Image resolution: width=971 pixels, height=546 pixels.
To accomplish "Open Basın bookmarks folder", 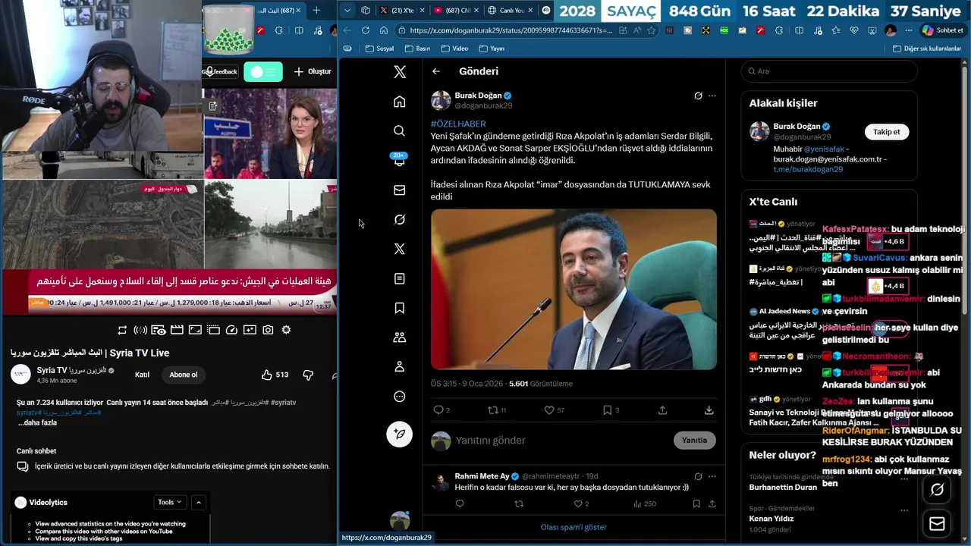I will (417, 49).
